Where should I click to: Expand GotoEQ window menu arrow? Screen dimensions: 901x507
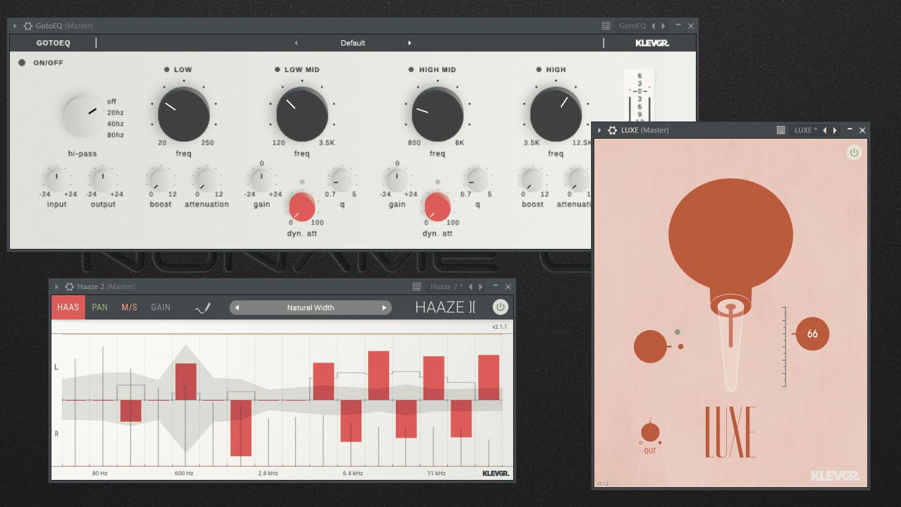pos(15,26)
